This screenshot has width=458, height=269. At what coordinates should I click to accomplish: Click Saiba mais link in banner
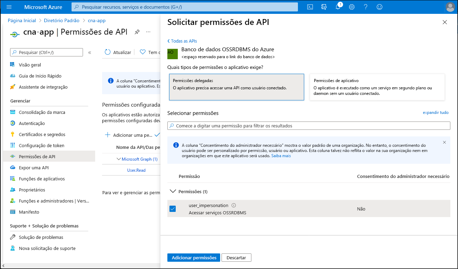click(x=281, y=156)
